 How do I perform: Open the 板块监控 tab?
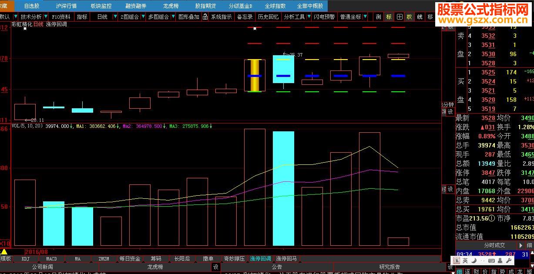101,6
